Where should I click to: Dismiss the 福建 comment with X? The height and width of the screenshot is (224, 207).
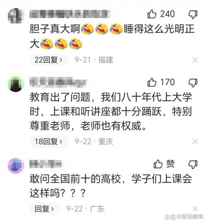pos(195,60)
